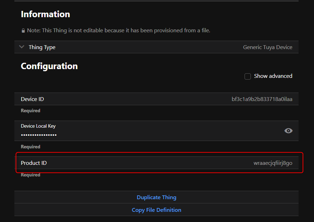This screenshot has height=222, width=314.
Task: Click the 'not editable' provisioning note text
Action: coord(119,31)
